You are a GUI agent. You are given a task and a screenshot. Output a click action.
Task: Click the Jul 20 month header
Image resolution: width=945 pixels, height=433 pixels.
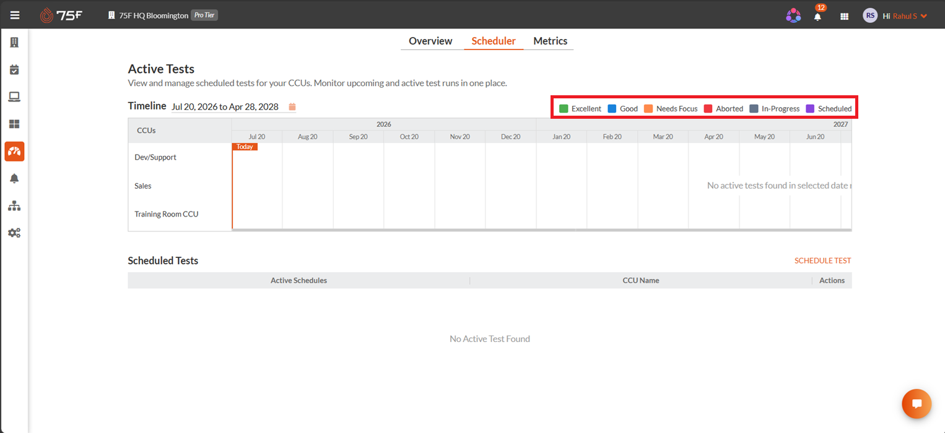pyautogui.click(x=257, y=137)
